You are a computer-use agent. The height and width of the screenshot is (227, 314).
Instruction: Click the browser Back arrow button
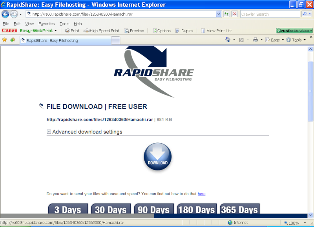[5, 14]
